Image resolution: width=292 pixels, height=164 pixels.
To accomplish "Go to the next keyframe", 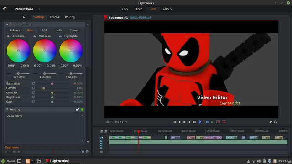I will (x=19, y=152).
